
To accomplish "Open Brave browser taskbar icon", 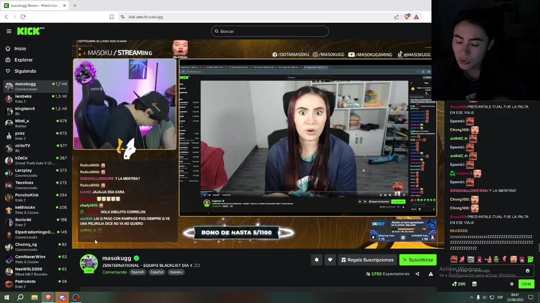I will click(x=49, y=298).
